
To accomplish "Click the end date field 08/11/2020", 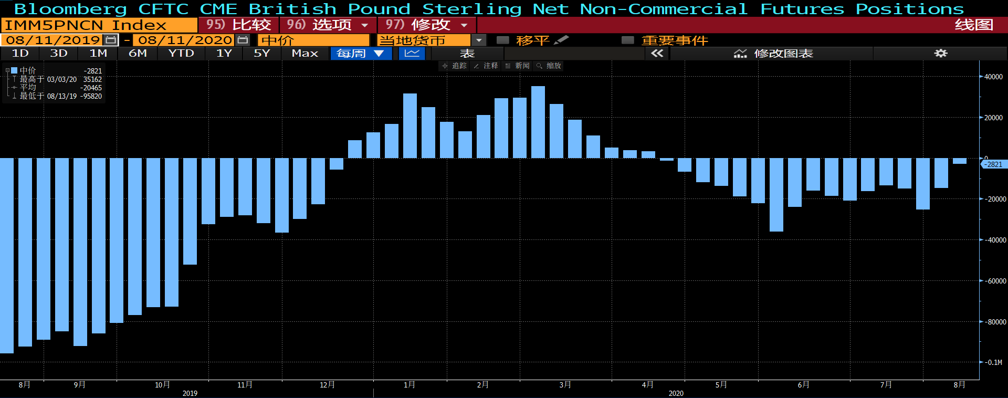I will (185, 40).
